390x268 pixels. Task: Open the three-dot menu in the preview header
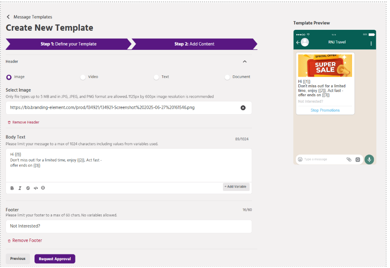[x=371, y=43]
